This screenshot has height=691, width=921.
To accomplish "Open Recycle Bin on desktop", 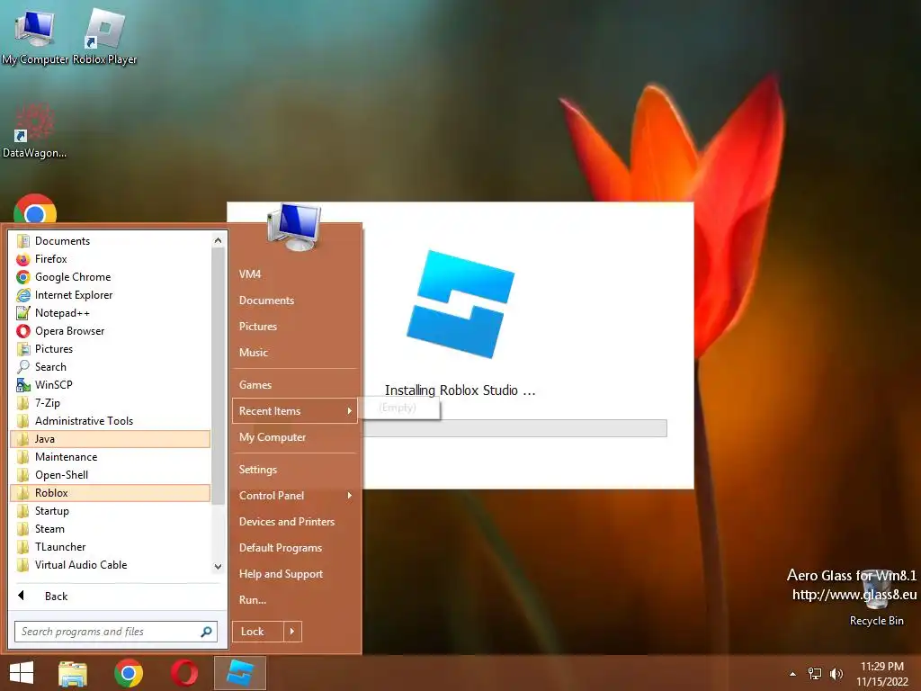I will (x=876, y=597).
